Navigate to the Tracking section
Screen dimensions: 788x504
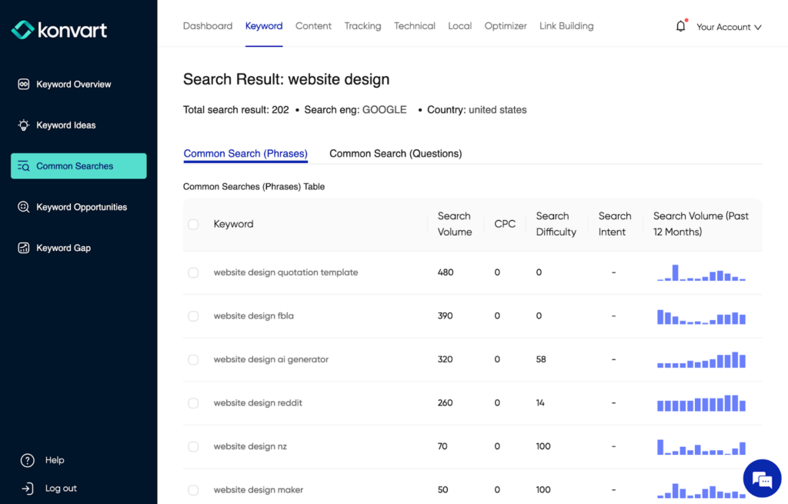[362, 25]
